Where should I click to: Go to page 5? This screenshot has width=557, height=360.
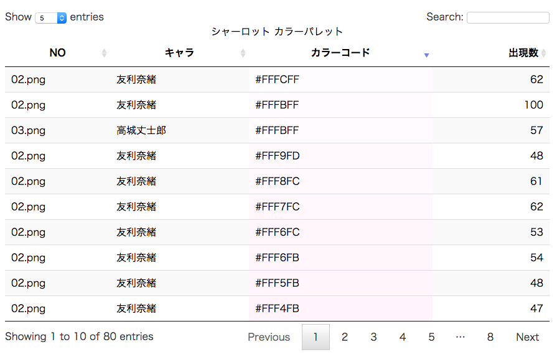tap(431, 337)
